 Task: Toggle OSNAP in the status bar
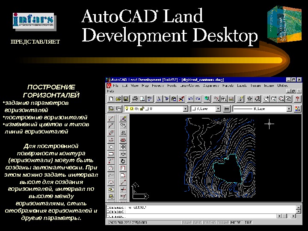click(x=223, y=222)
